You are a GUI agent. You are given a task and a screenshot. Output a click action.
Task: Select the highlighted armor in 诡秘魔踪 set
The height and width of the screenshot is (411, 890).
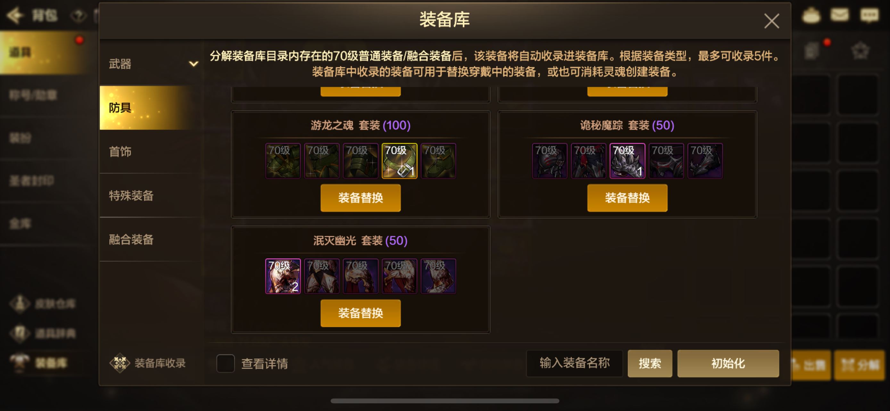click(x=627, y=161)
